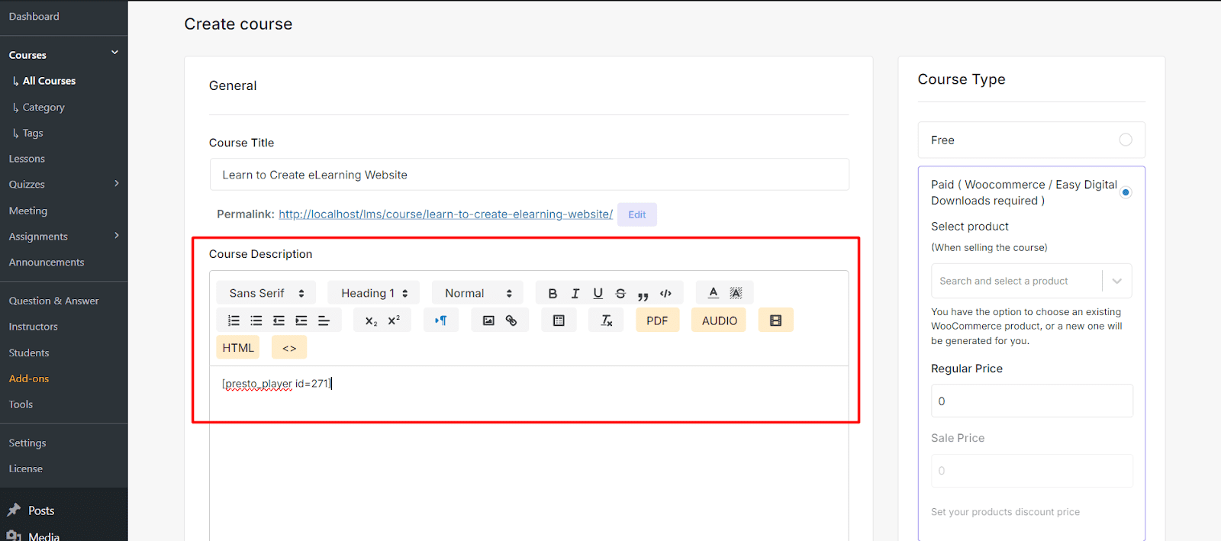The width and height of the screenshot is (1221, 541).
Task: Open the Heading 1 style dropdown
Action: click(x=374, y=293)
